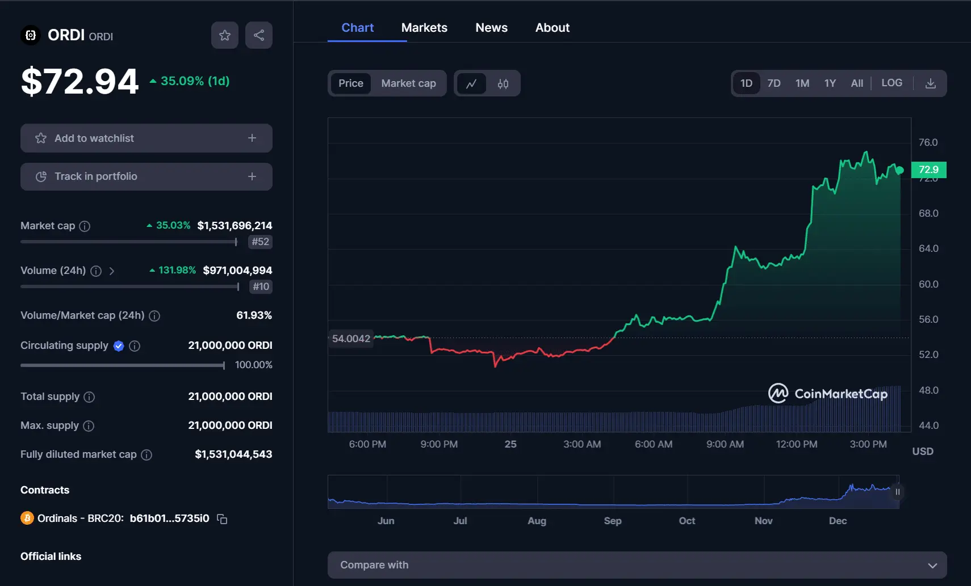Toggle LOG scale on chart
This screenshot has height=586, width=971.
click(892, 83)
